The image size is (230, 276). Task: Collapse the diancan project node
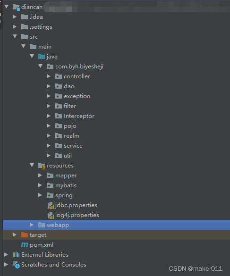[7, 7]
